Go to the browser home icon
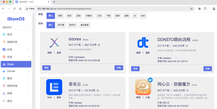Viewport: 217px width, 109px height. click(20, 9)
